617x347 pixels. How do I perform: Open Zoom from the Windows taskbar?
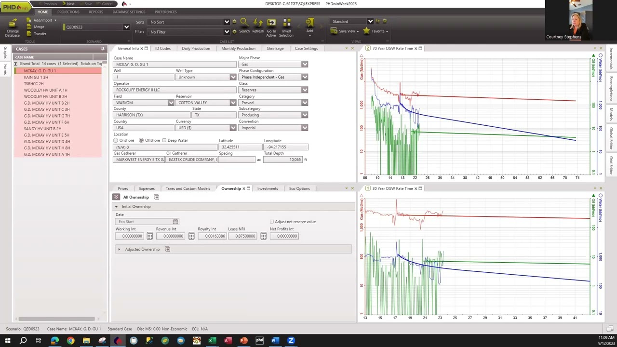291,341
